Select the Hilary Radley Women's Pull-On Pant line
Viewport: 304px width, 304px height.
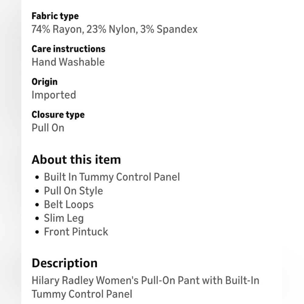[145, 281]
